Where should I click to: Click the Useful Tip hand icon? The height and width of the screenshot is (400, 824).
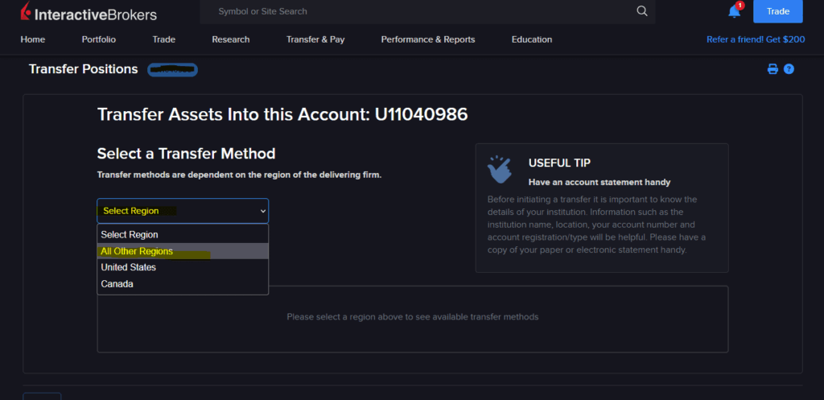point(501,169)
